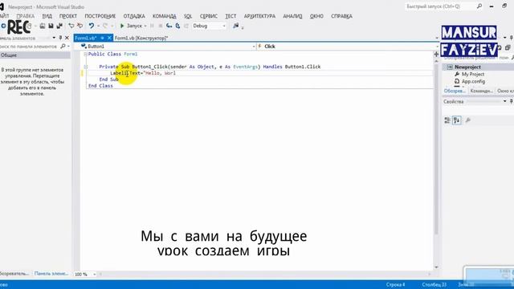
Task: Open the toolbox panel options dropdown
Action: click(x=54, y=38)
